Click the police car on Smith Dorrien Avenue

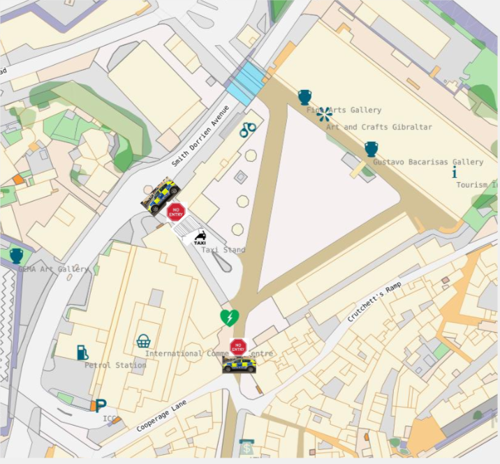click(161, 195)
